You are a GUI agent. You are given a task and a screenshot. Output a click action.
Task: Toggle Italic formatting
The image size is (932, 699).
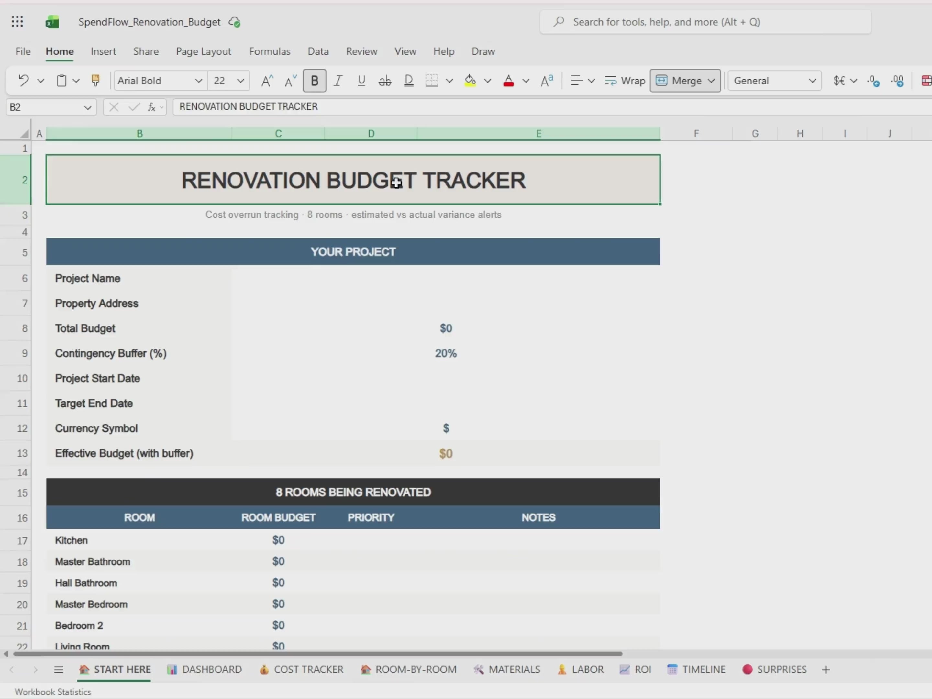tap(338, 81)
